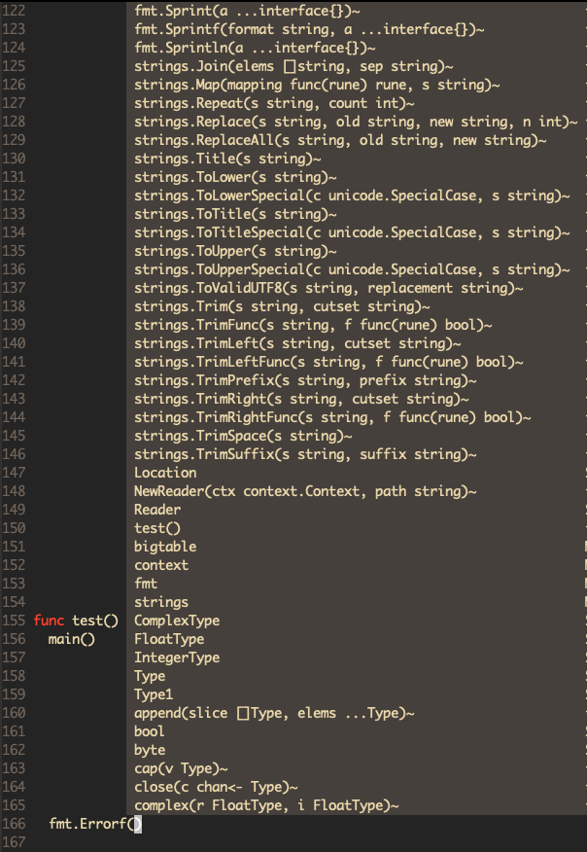Place cursor inside fmt.Errorf parentheses

coord(136,824)
